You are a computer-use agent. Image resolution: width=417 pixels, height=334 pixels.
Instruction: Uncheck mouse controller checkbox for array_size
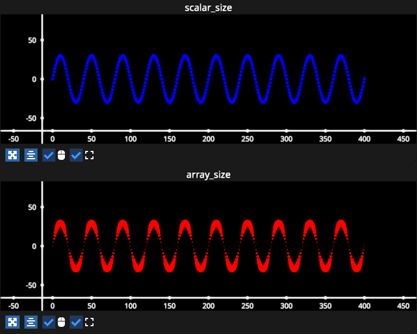49,323
